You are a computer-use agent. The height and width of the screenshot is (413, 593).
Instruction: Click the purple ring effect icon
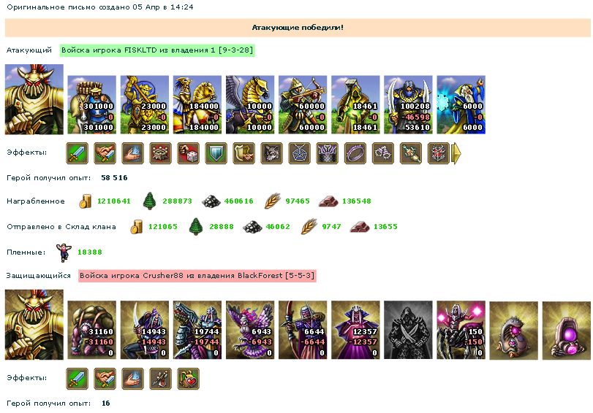[355, 153]
